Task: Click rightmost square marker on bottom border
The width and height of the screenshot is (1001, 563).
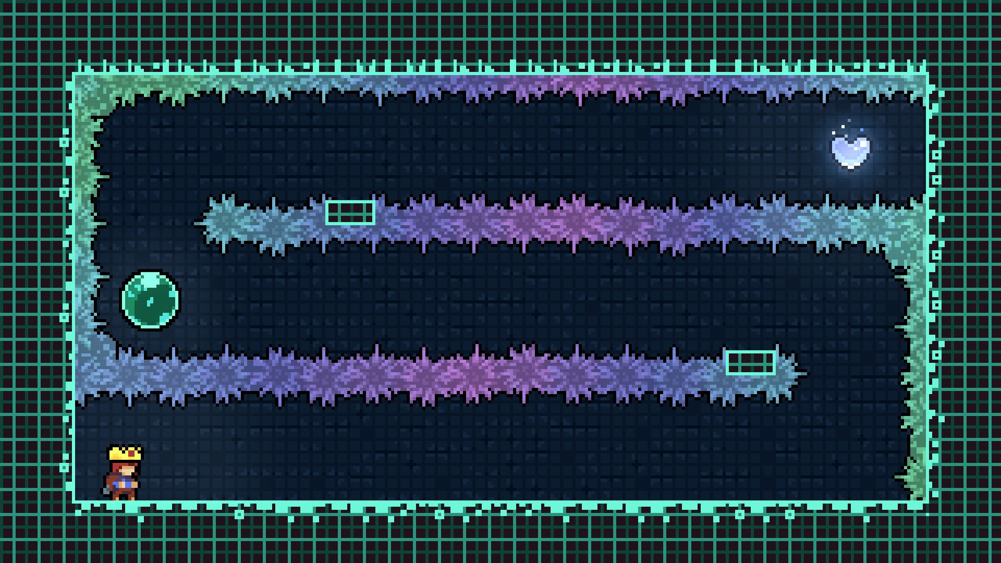Action: point(790,515)
